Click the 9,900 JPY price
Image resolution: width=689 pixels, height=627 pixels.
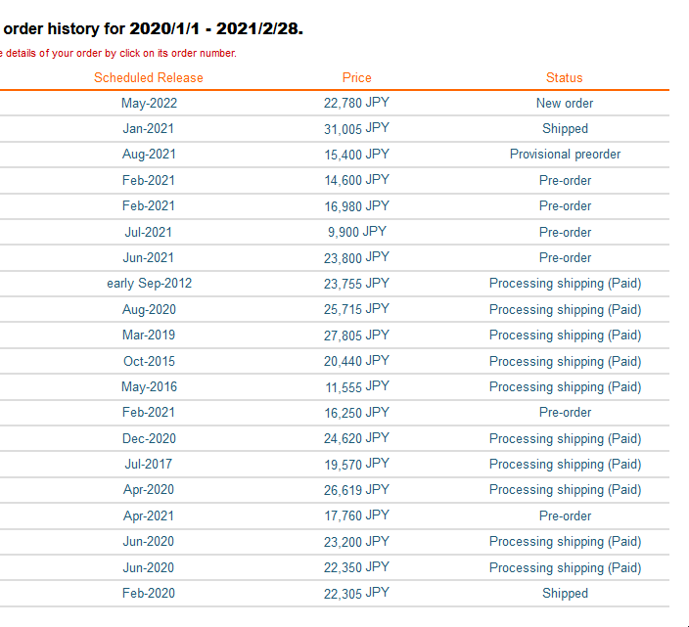(356, 232)
